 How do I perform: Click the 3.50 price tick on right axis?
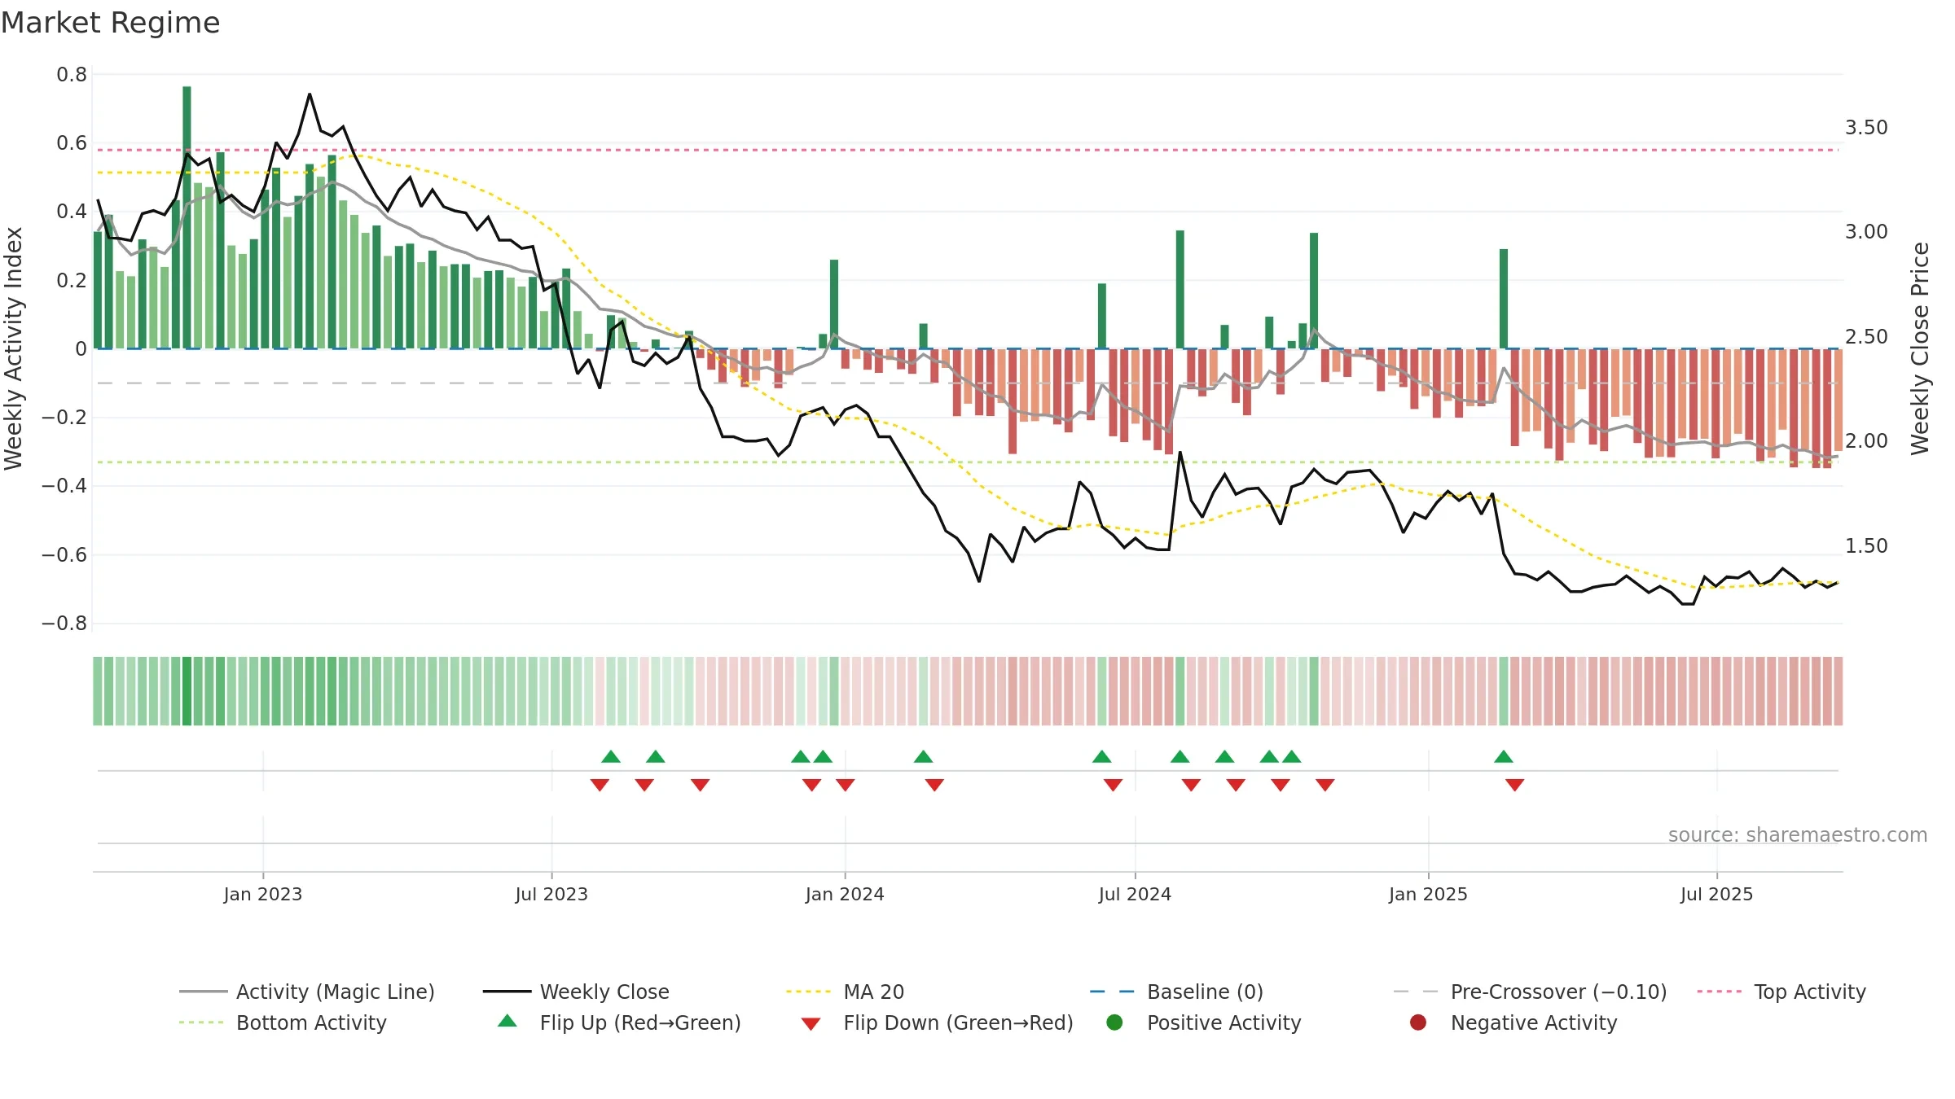click(x=1866, y=128)
